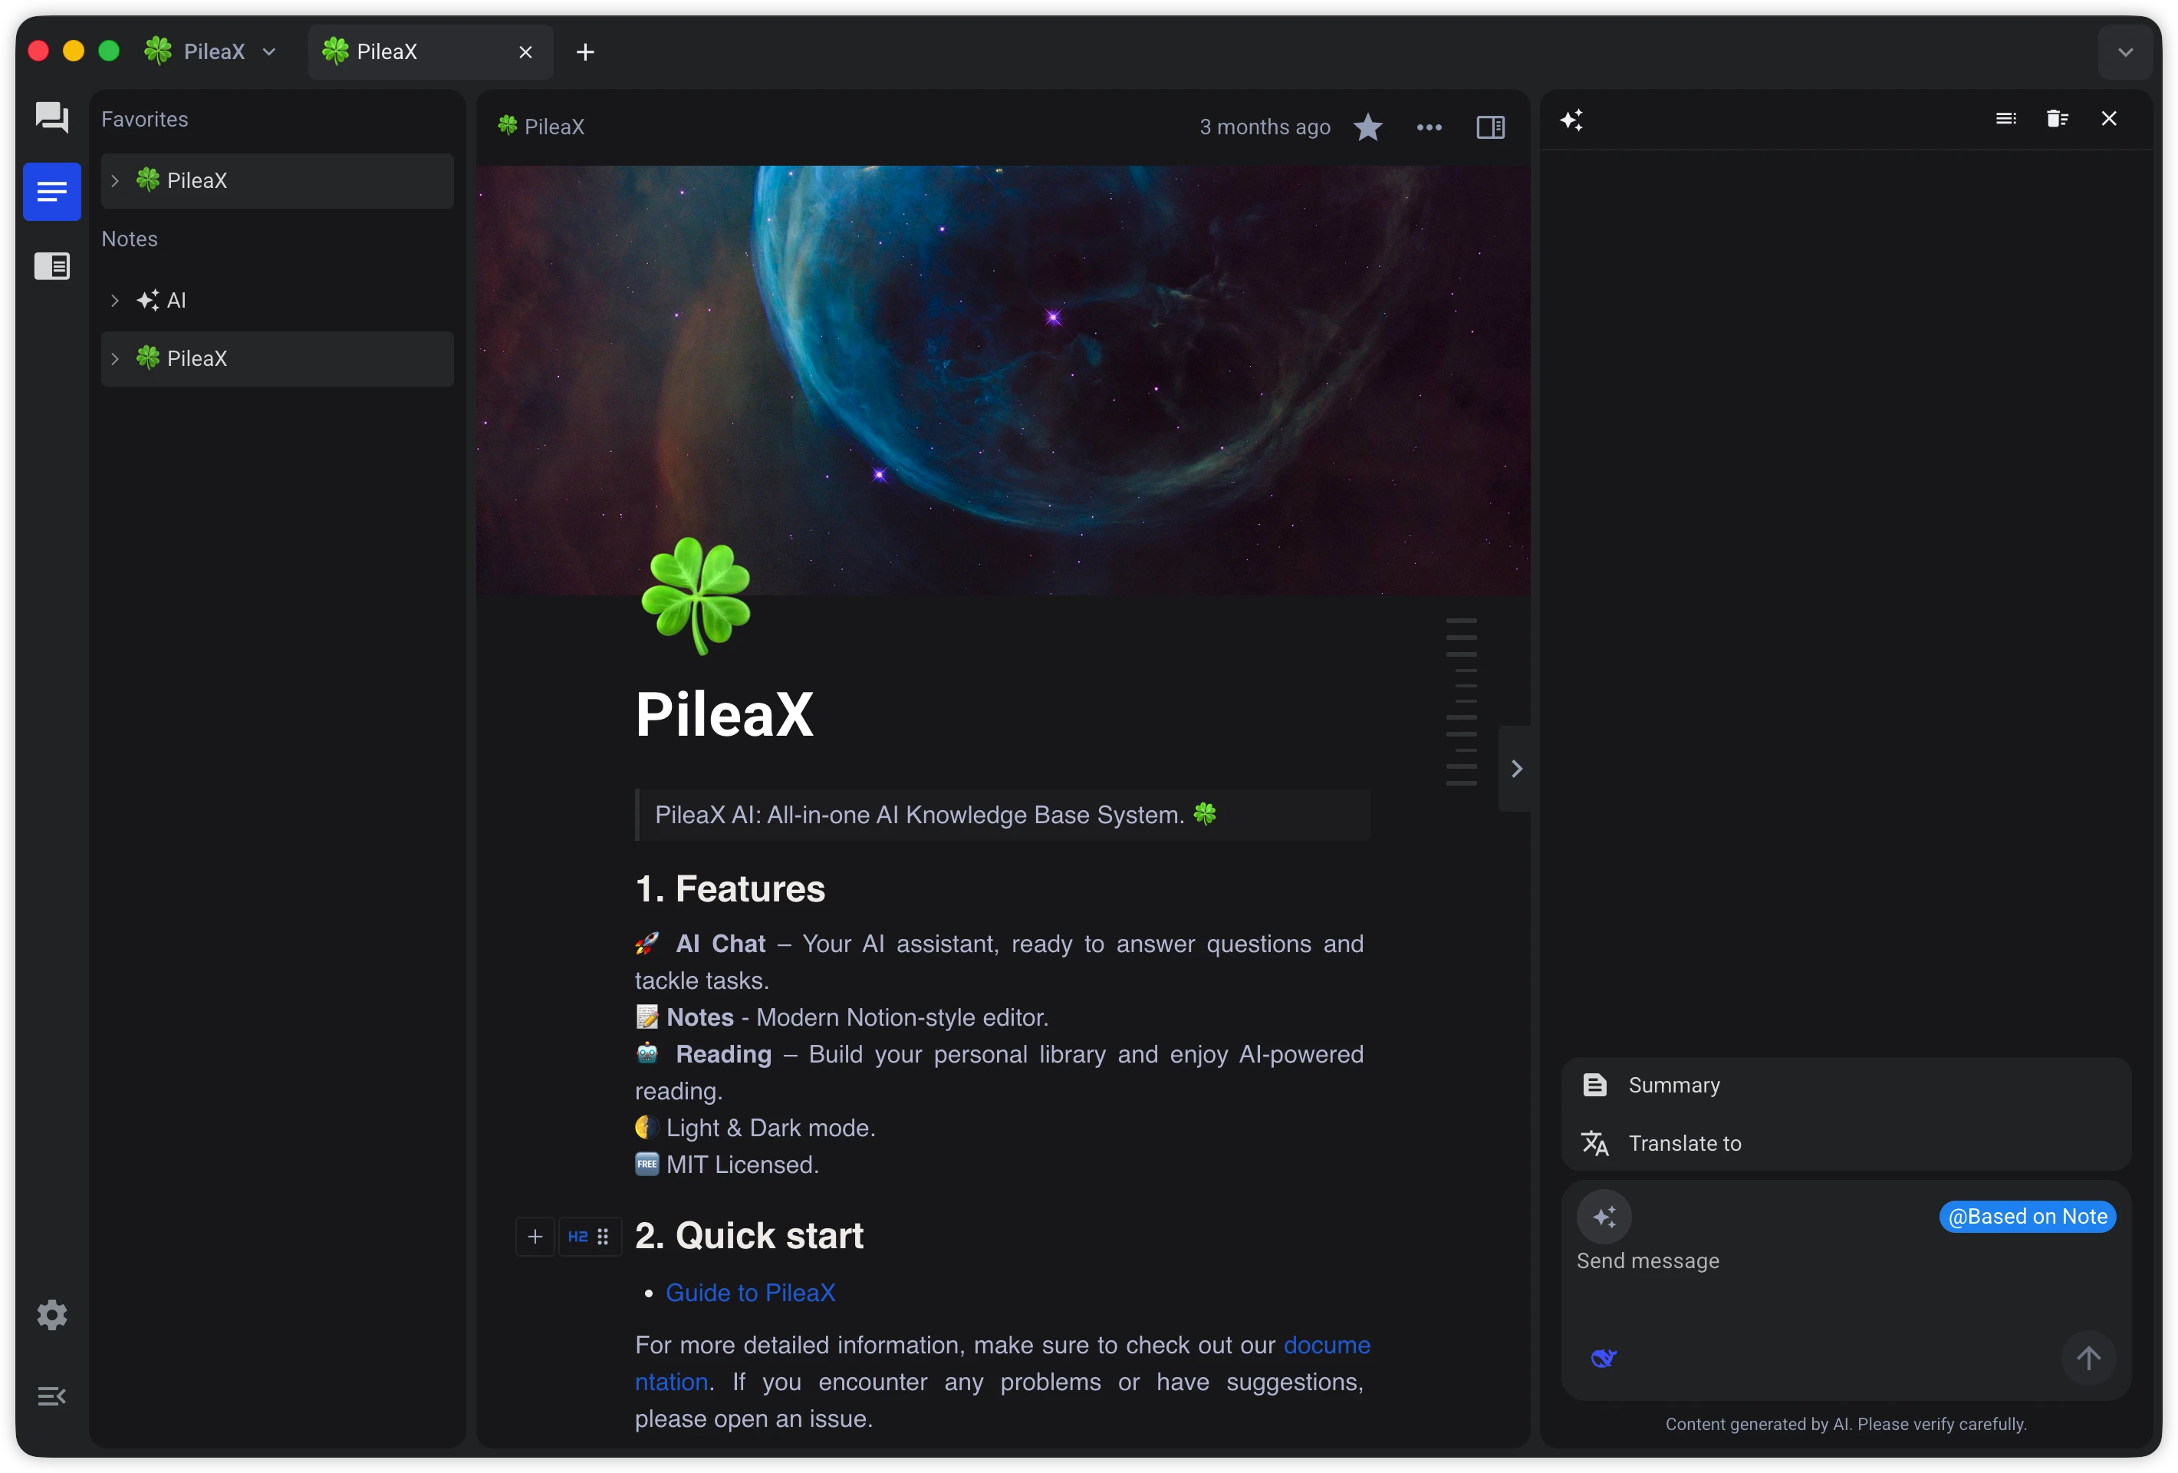
Task: Click the '3 months ago' timestamp
Action: coord(1265,127)
